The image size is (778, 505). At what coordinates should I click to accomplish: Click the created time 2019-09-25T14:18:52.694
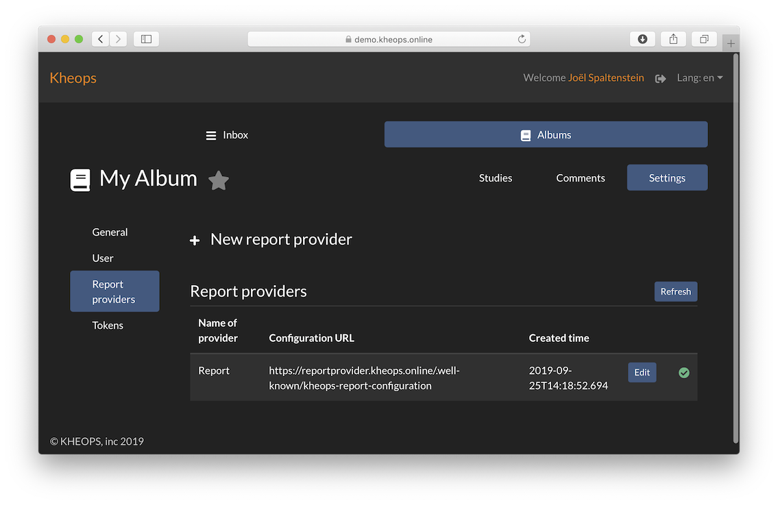pyautogui.click(x=568, y=378)
